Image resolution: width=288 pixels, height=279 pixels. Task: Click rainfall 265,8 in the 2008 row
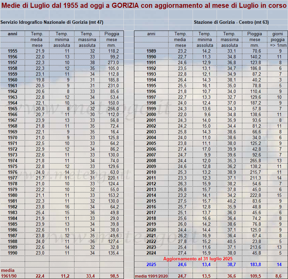click(256, 161)
